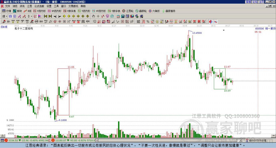The image size is (276, 148).
Task: Open the 公式选股 menu
Action: tap(39, 6)
